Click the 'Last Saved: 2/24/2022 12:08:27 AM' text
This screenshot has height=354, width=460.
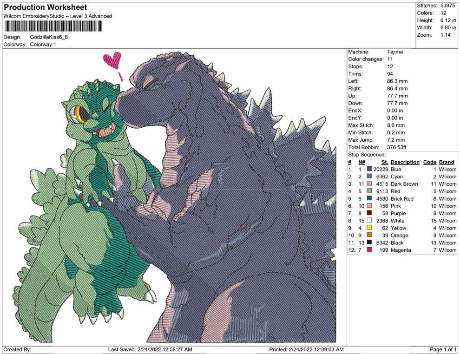click(x=150, y=349)
